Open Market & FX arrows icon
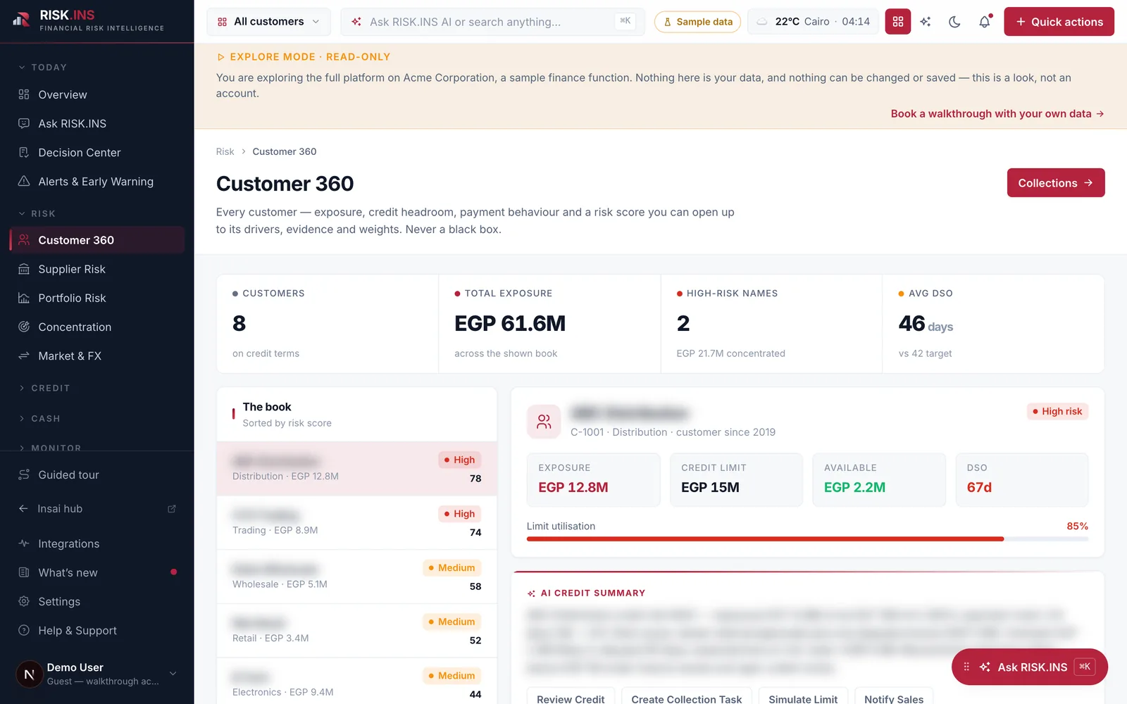The image size is (1127, 704). pos(24,356)
